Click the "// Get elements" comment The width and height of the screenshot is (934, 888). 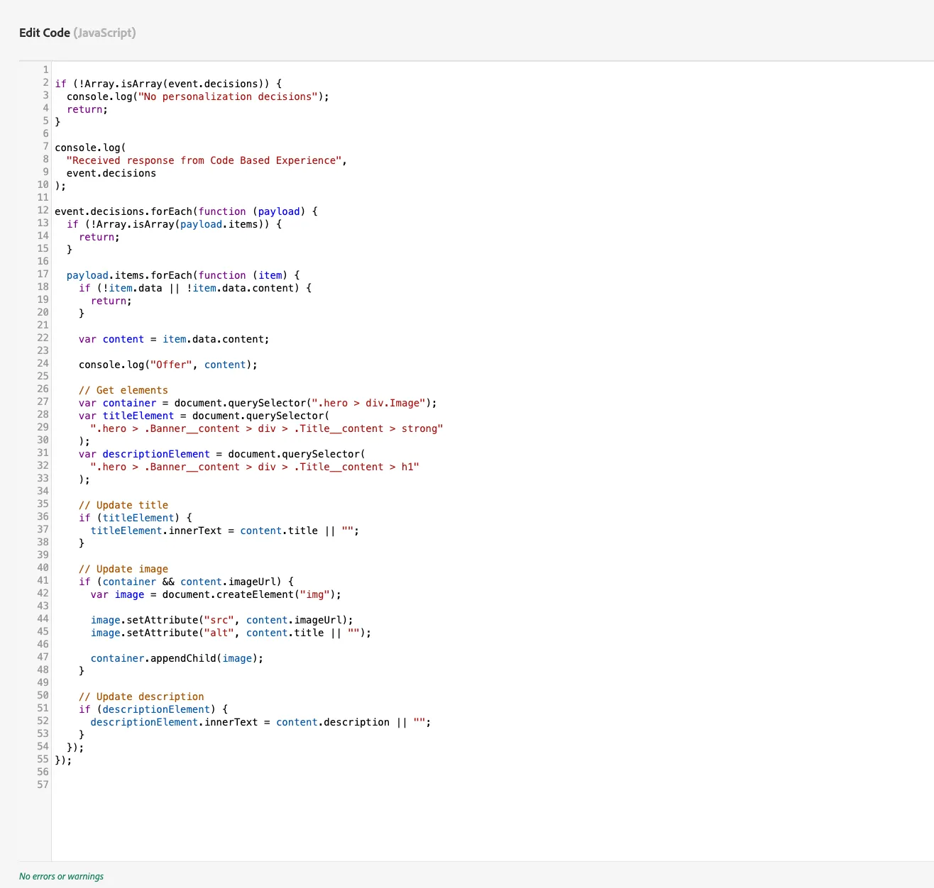123,390
